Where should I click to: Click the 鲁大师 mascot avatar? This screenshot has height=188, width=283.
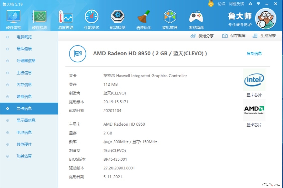[x=265, y=19]
